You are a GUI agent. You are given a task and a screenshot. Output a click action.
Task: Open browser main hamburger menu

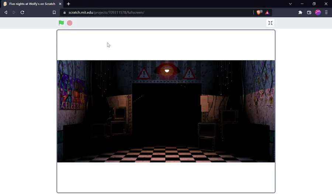pos(326,13)
